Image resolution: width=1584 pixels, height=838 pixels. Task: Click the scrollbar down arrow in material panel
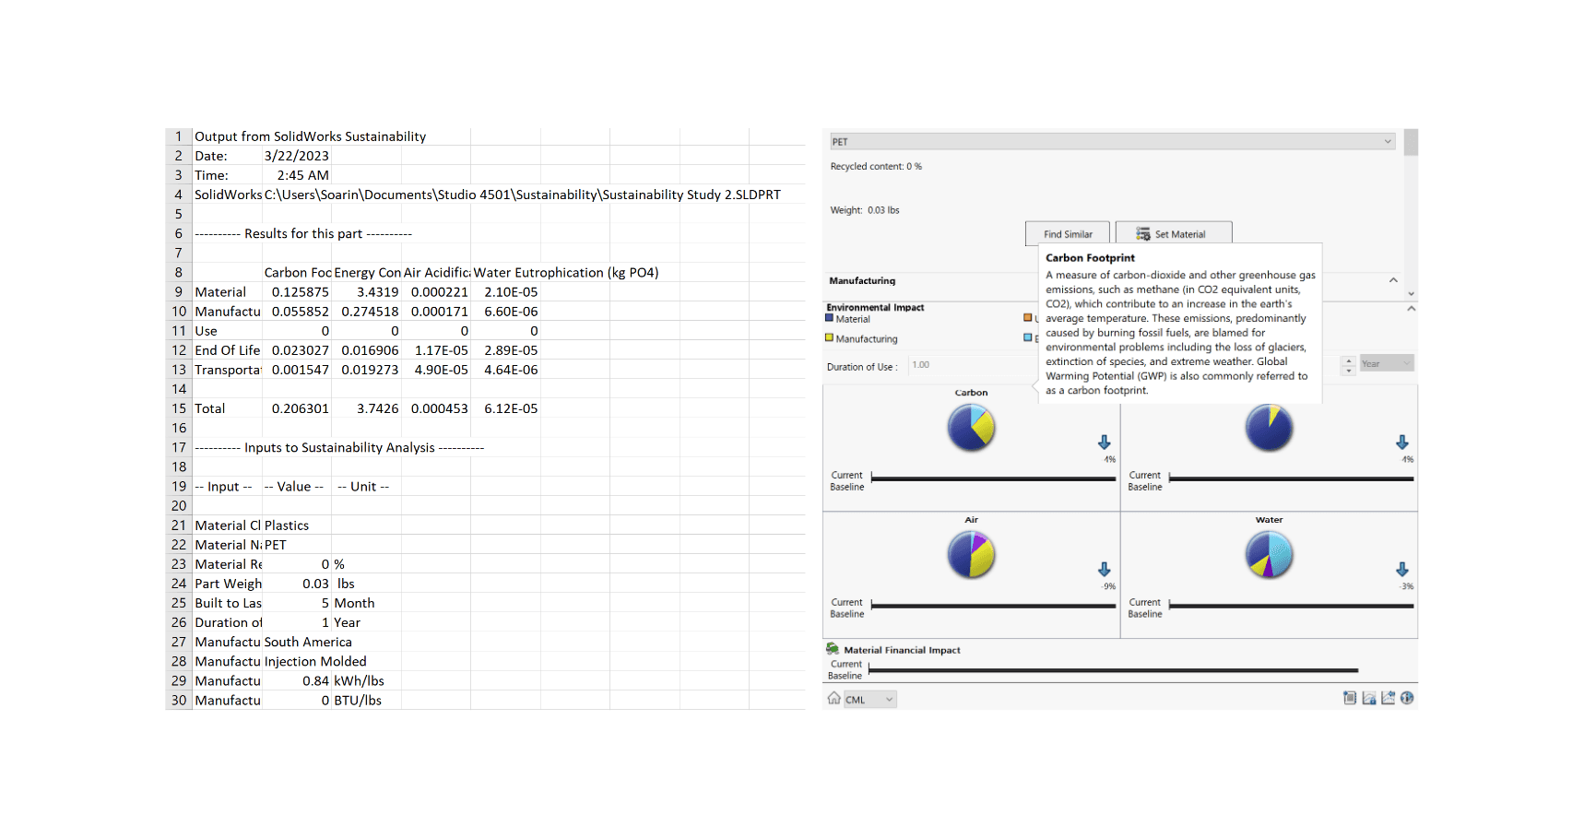[x=1411, y=294]
